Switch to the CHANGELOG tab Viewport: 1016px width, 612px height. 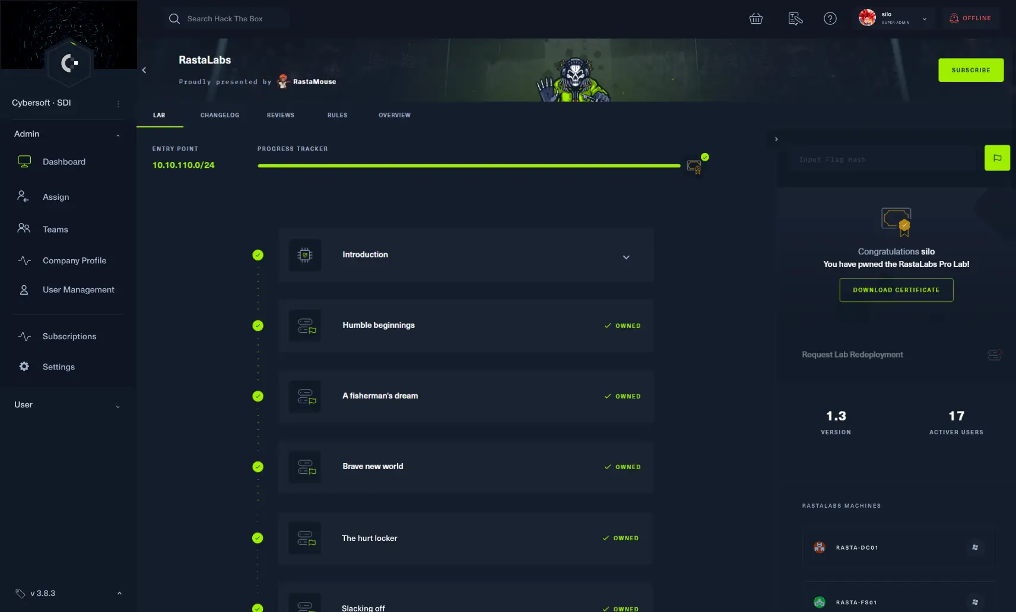[220, 115]
